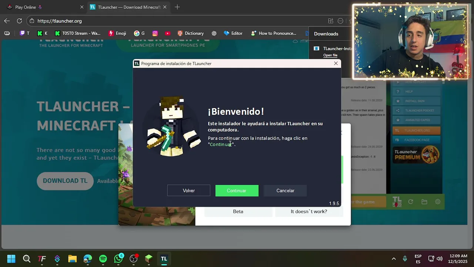Click the folder icon in launcher screenshot
Screen dimensions: 474x267
(x=424, y=202)
